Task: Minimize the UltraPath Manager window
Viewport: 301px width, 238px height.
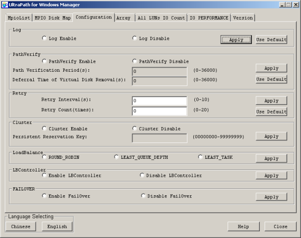Action: pos(282,5)
